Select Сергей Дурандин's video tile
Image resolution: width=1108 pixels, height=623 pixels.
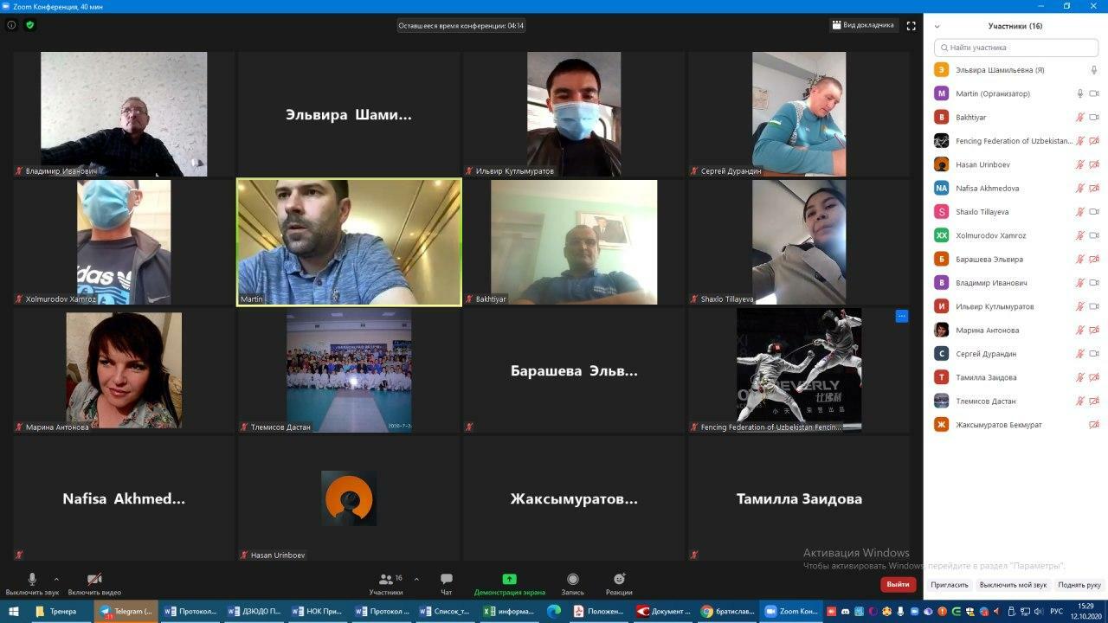click(799, 114)
